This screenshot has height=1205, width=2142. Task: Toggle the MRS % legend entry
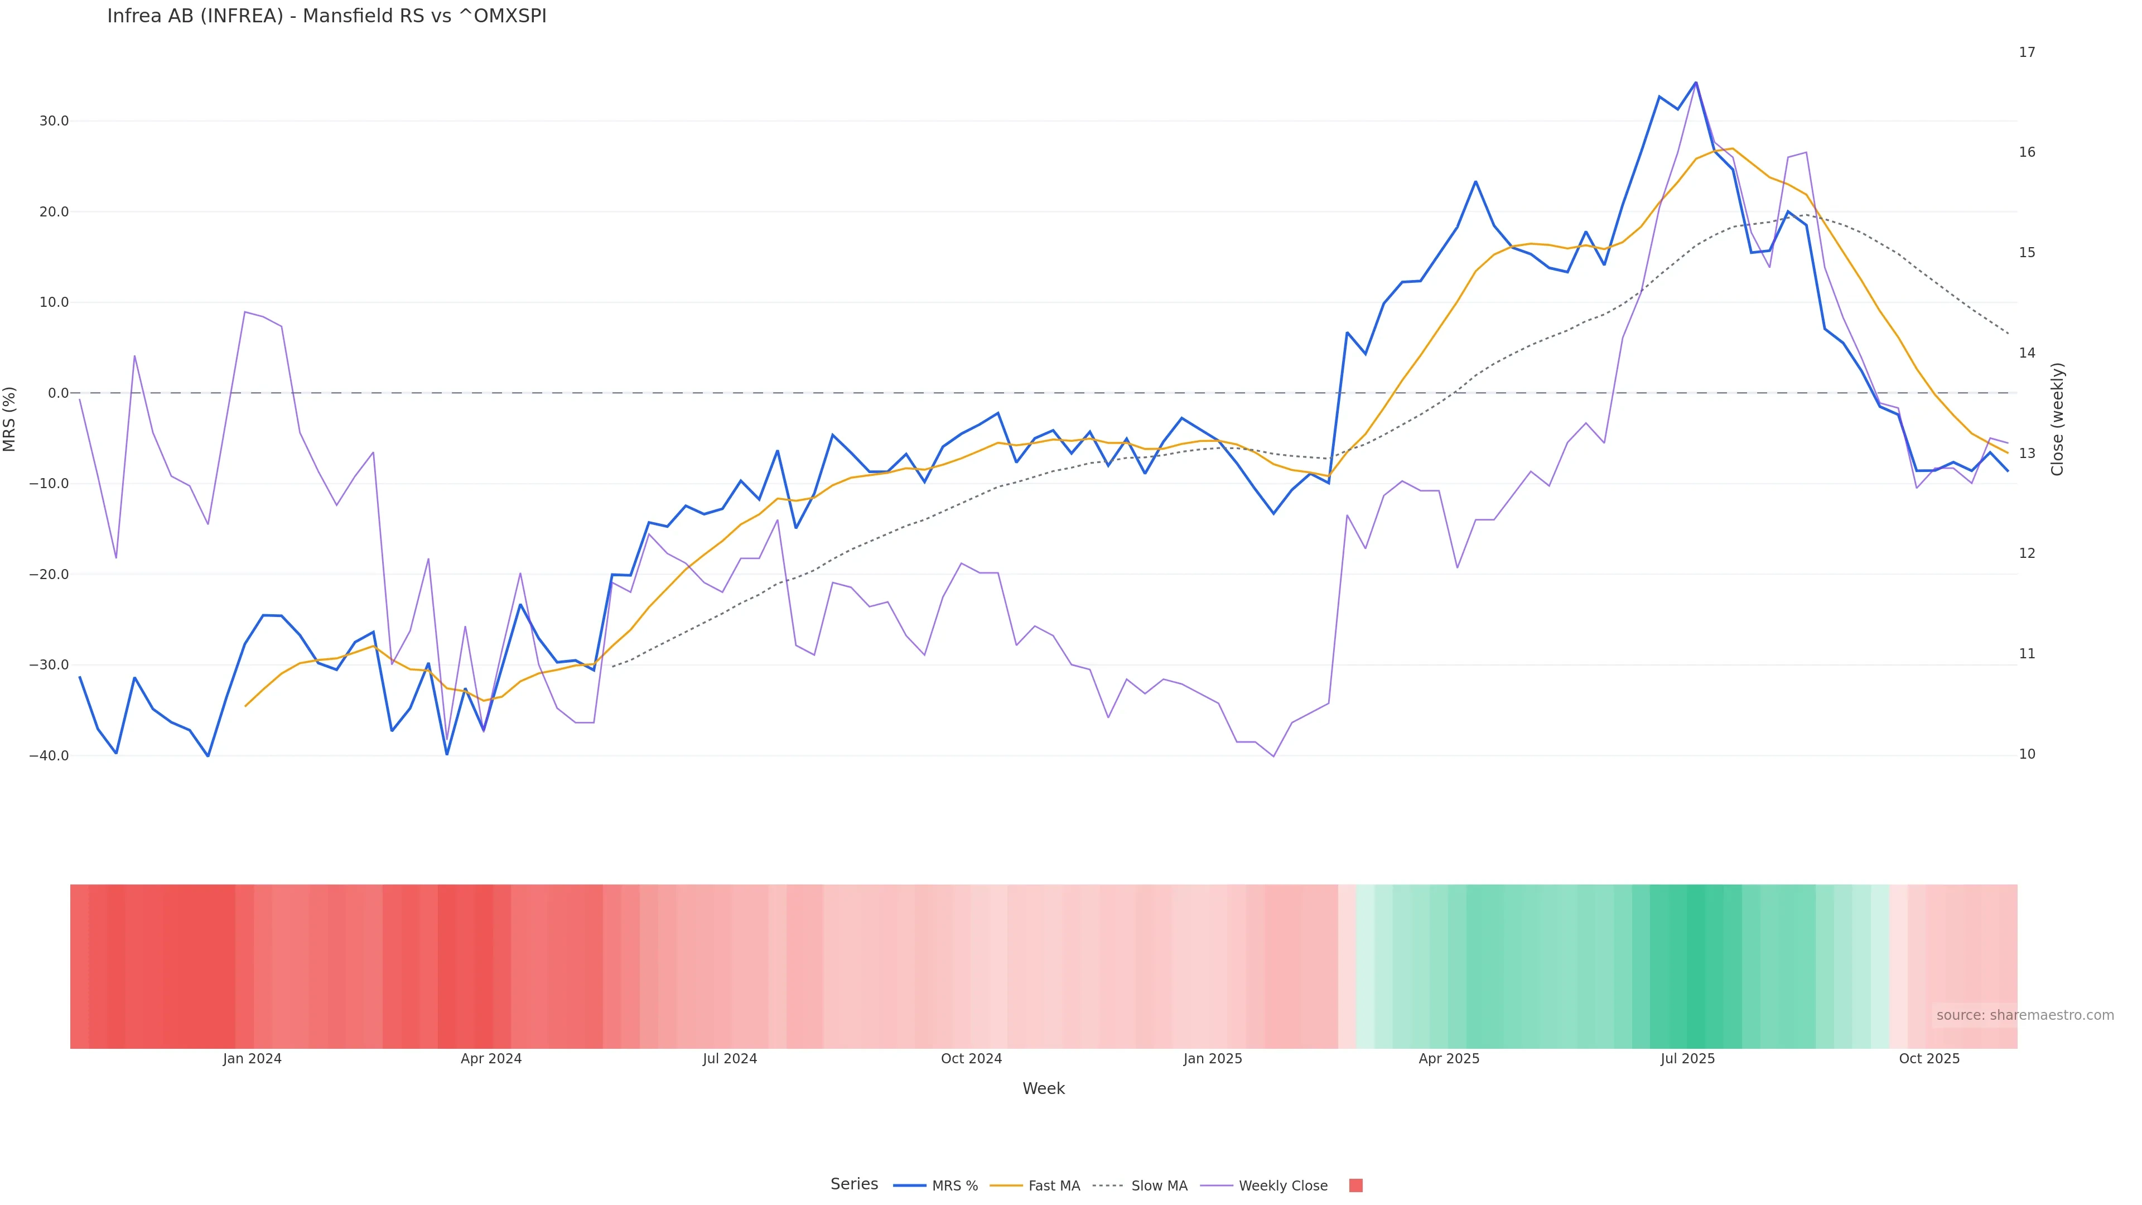click(x=954, y=1186)
